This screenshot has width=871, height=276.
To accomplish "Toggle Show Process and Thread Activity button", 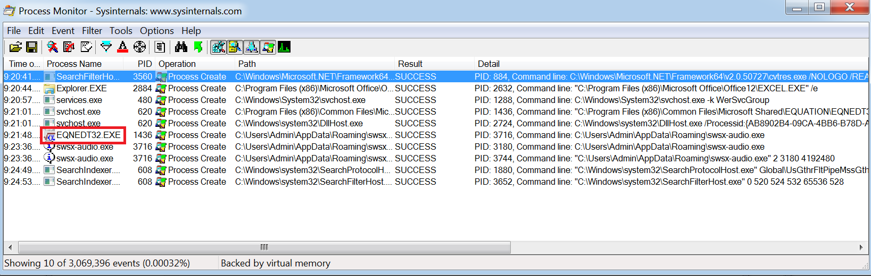I will click(268, 47).
